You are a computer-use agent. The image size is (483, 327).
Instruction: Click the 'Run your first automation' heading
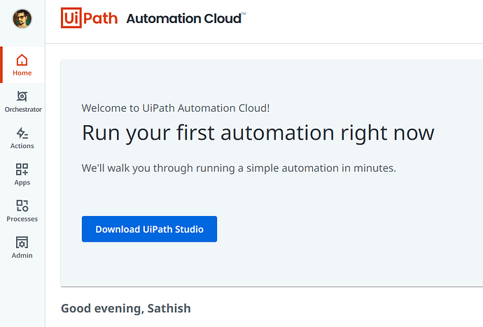[258, 133]
